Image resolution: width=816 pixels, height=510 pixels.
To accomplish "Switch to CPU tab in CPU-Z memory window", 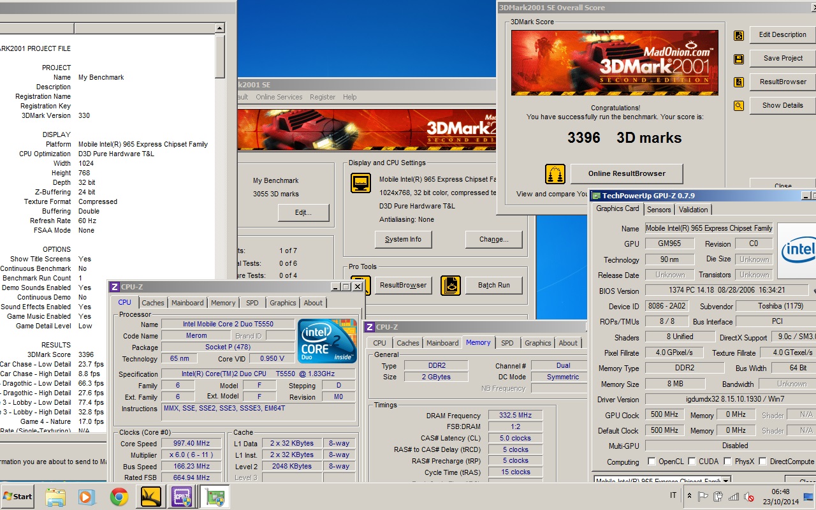I will click(380, 343).
